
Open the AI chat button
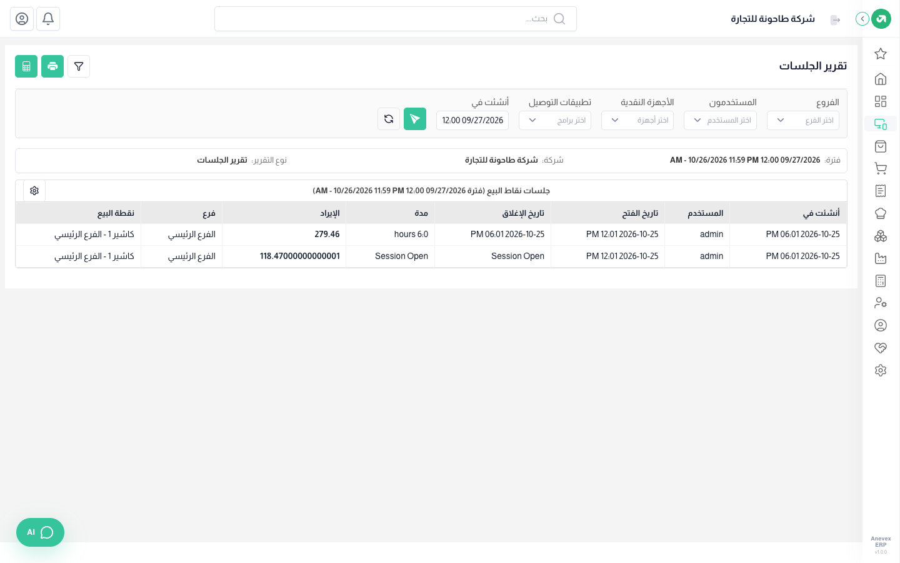[40, 532]
